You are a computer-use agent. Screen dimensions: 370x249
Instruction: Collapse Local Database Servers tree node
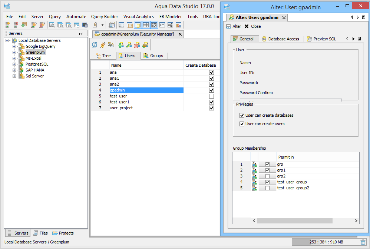pyautogui.click(x=7, y=40)
